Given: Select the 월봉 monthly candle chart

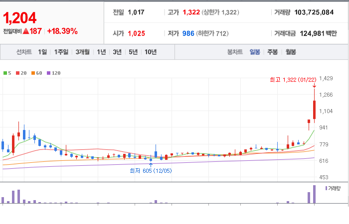Looking at the screenshot, I should 291,52.
